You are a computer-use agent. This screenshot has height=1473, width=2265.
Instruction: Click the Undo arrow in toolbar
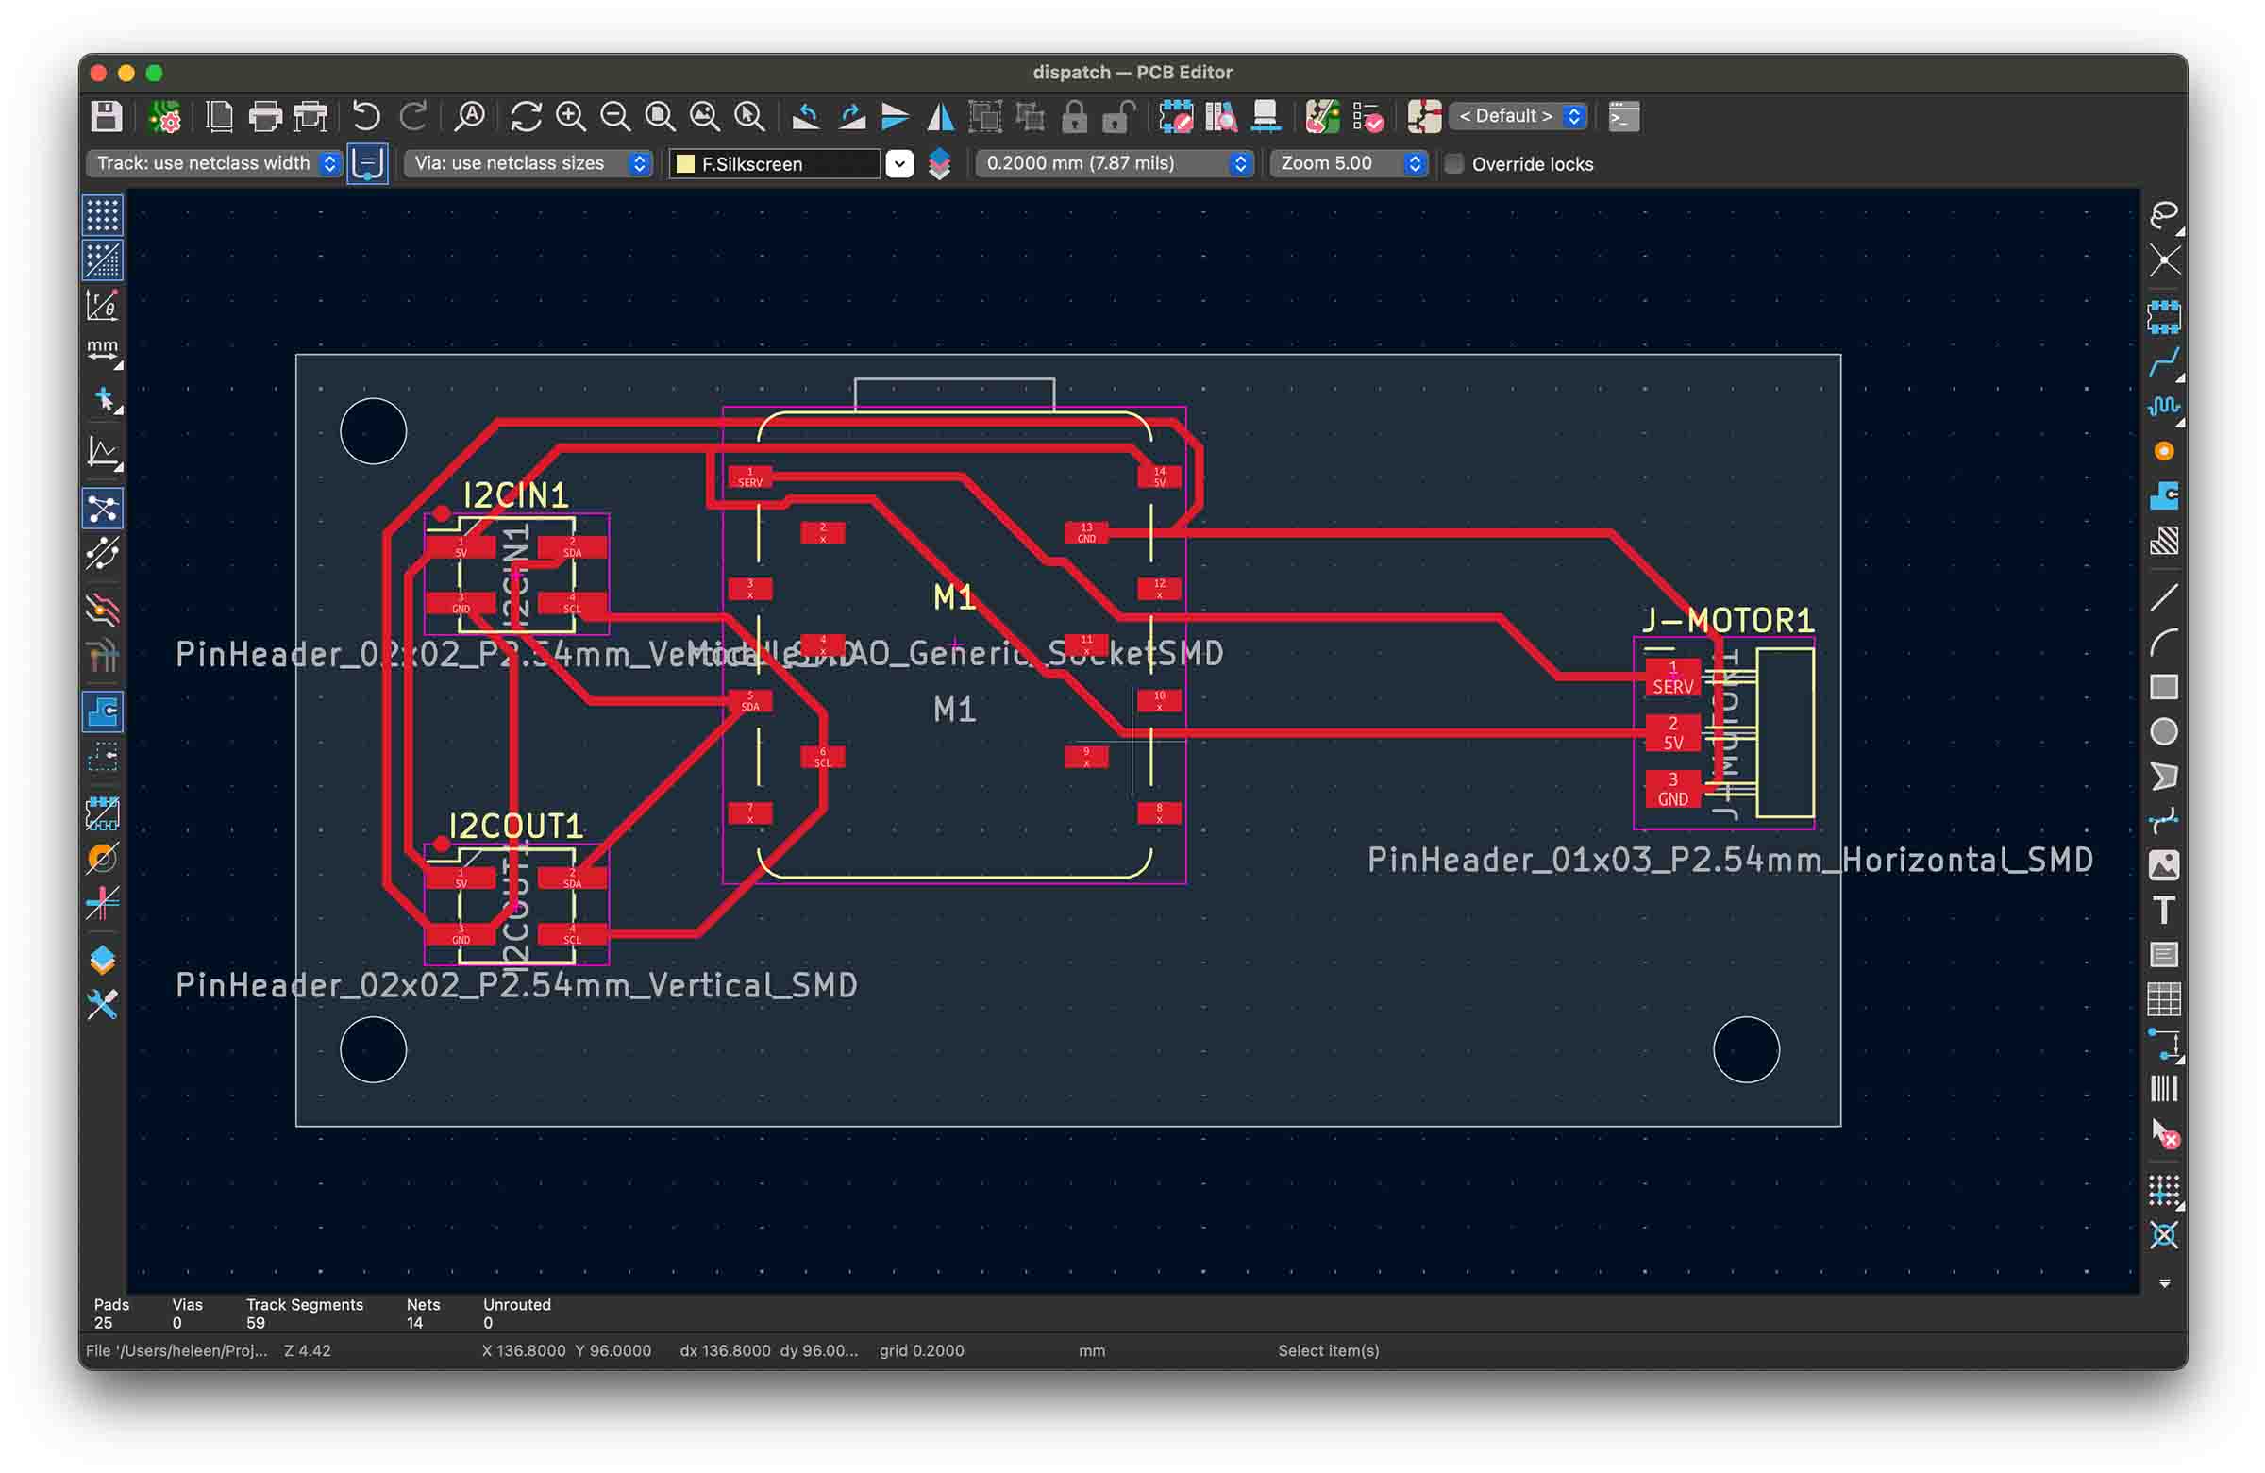(x=366, y=117)
